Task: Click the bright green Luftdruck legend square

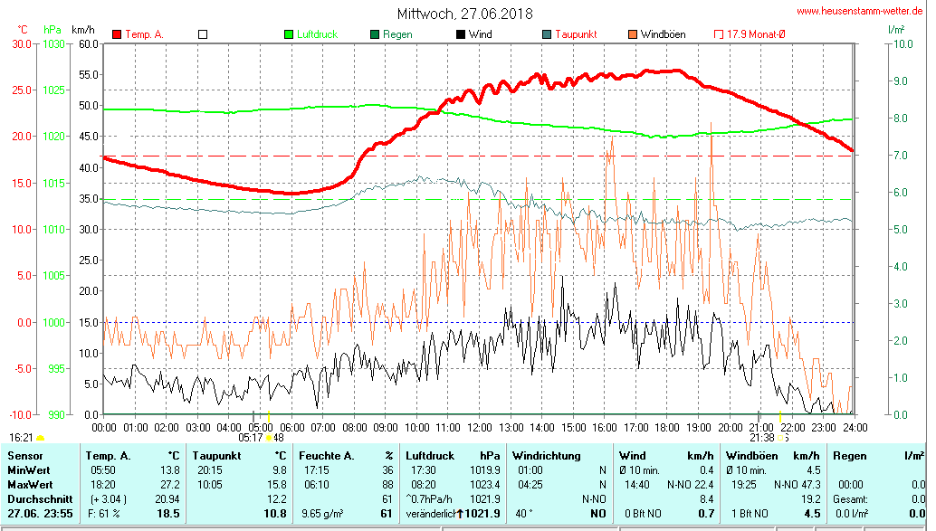Action: coord(289,34)
